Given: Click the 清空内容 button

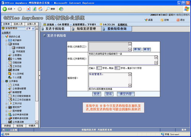Looking at the screenshot, I should [x=126, y=94].
